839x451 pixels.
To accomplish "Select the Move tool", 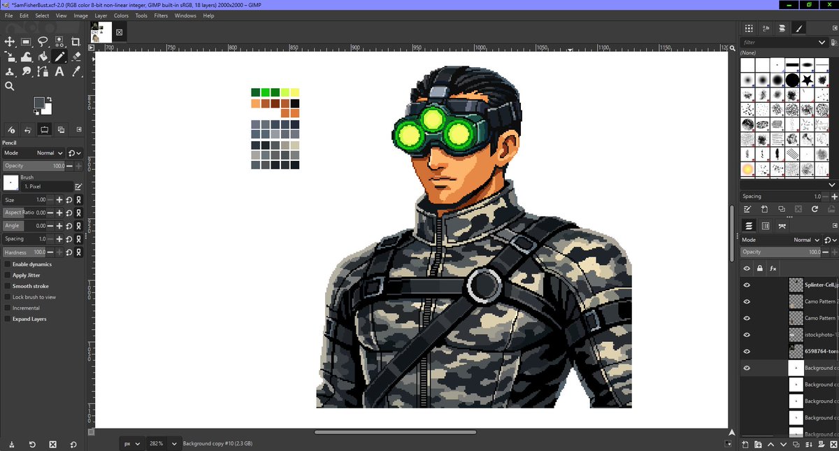I will (x=10, y=41).
